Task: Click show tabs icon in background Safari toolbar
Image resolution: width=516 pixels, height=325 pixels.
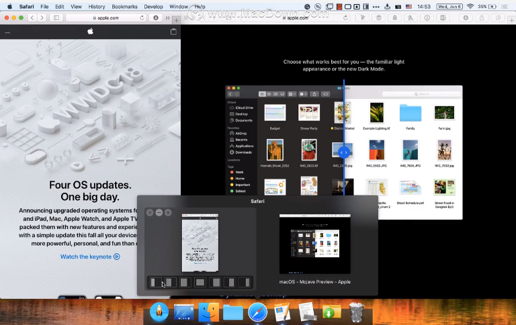Action: click(x=498, y=17)
